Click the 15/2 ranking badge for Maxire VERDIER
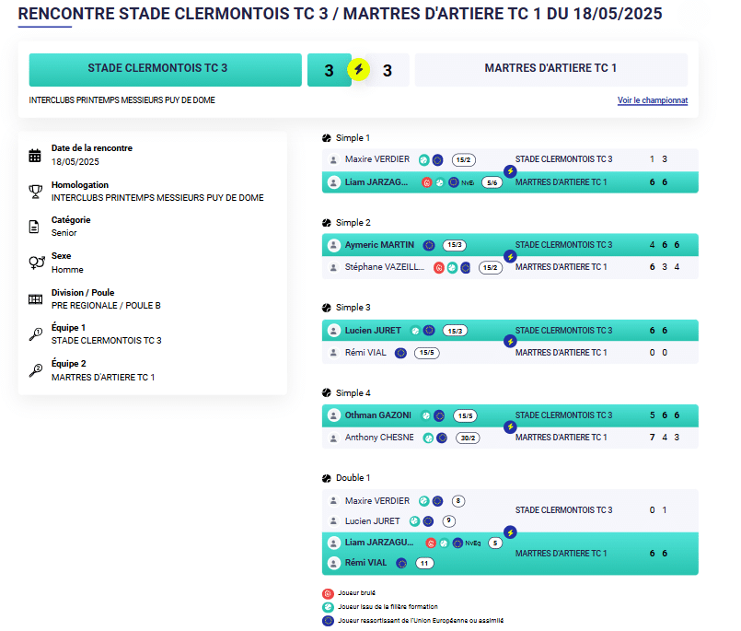 pyautogui.click(x=464, y=159)
